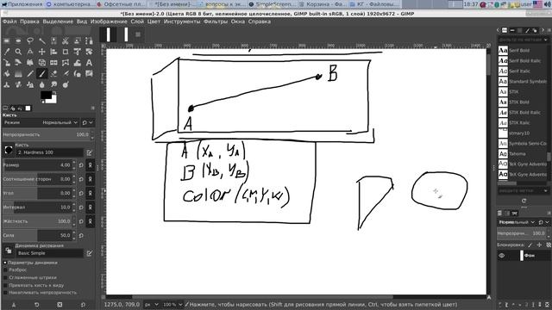This screenshot has height=310, width=552.
Task: Enable Привязать кисть к виду checkbox
Action: [x=5, y=285]
